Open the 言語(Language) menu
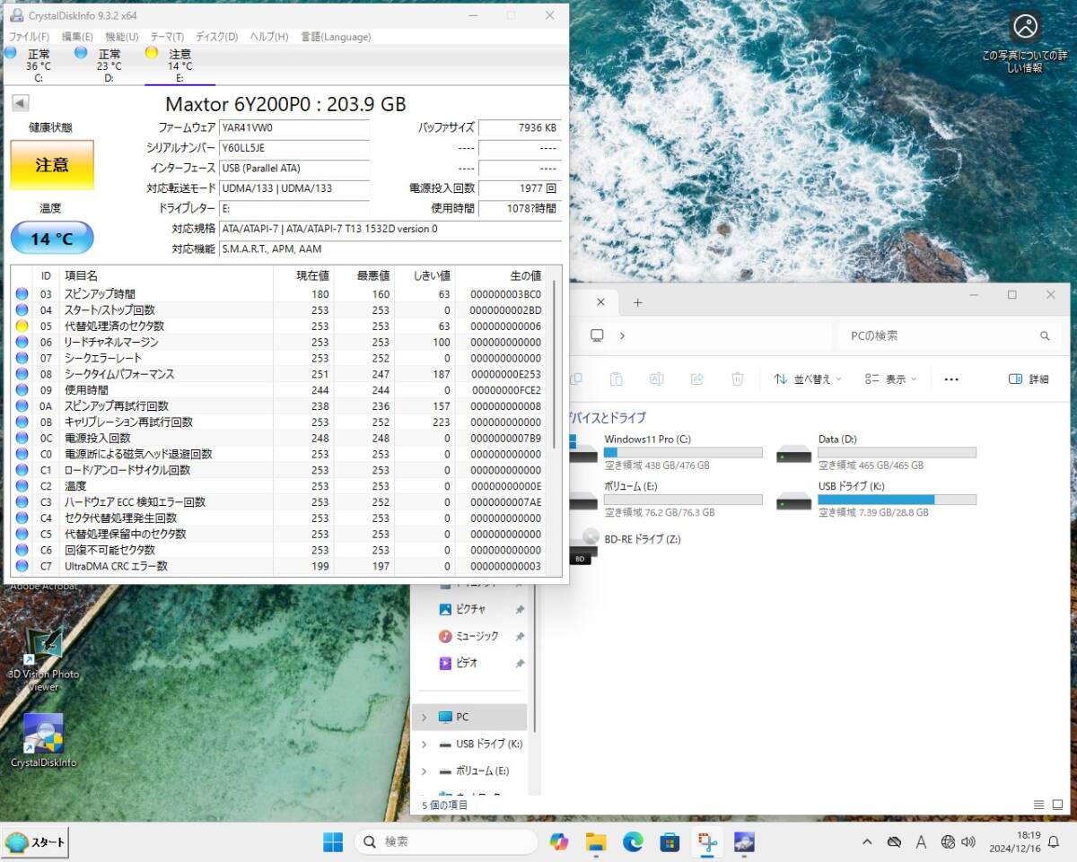1077x862 pixels. [336, 37]
